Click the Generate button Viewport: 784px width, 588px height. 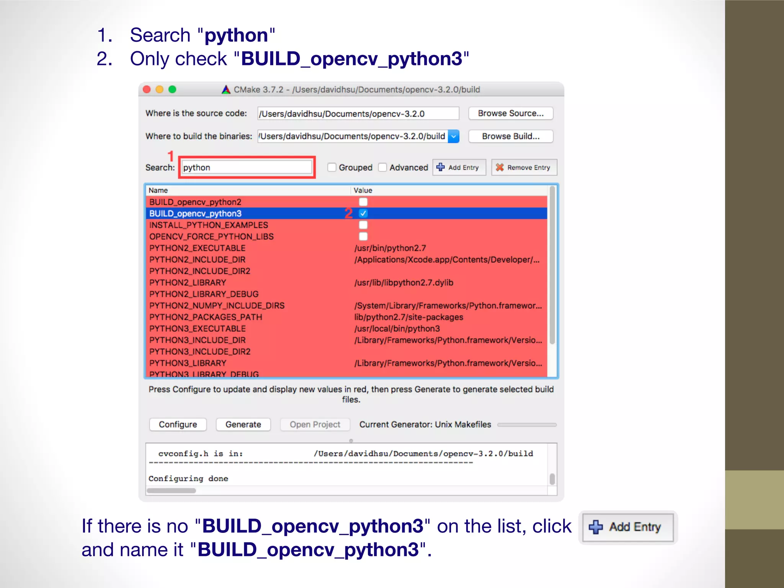pyautogui.click(x=243, y=425)
